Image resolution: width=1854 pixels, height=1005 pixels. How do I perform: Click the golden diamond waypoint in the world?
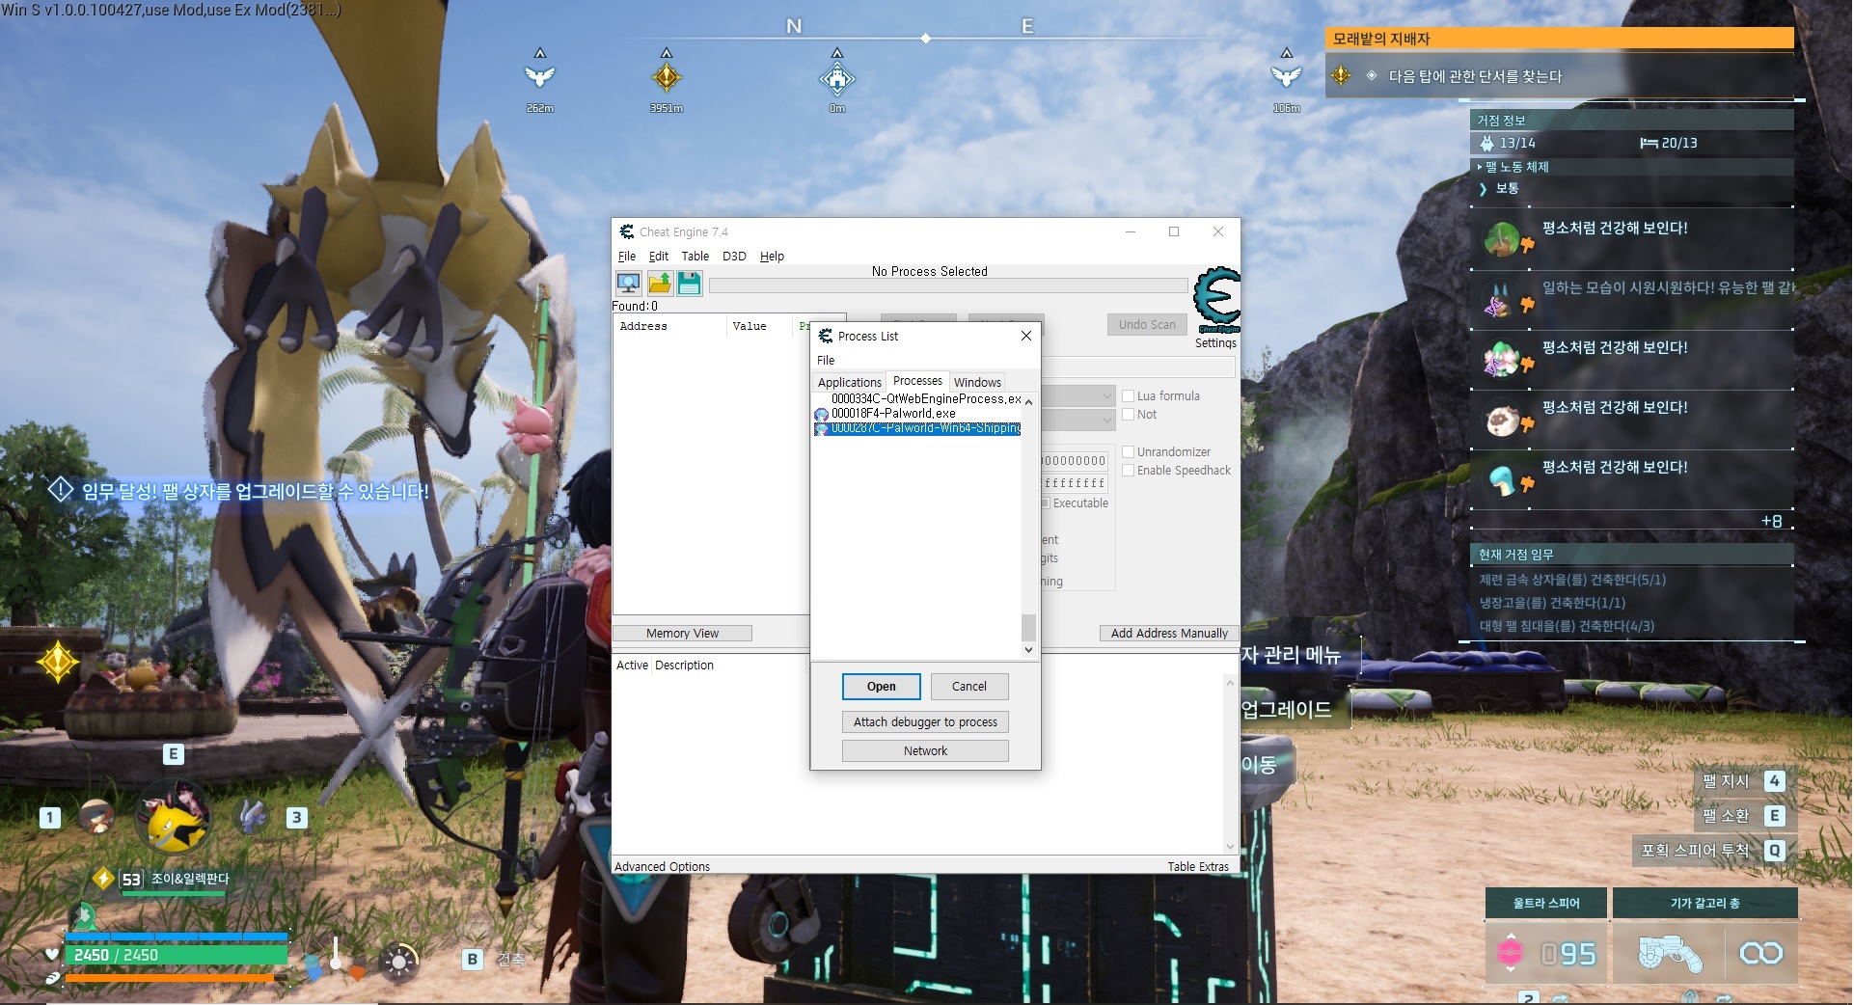58,662
